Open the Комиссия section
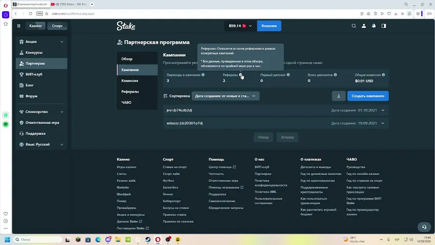435x245 pixels. coord(137,81)
